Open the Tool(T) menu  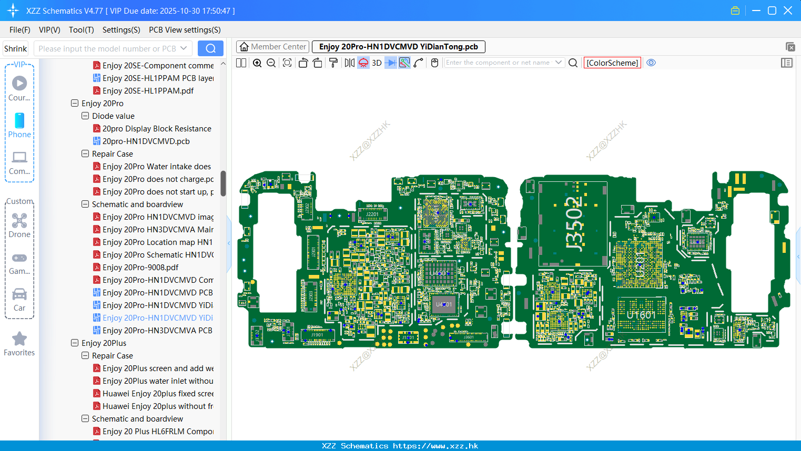tap(82, 30)
